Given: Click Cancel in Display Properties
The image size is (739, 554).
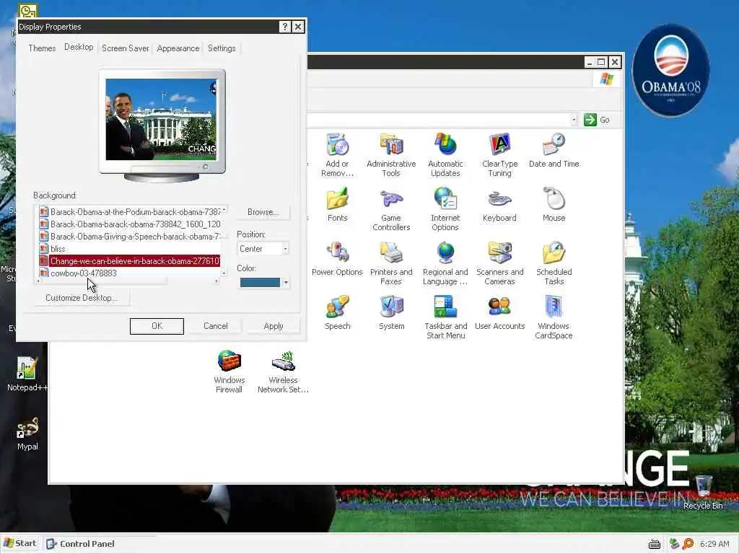Looking at the screenshot, I should (215, 326).
